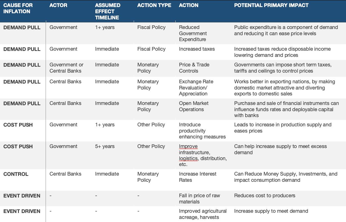
Task: Click the Increased taxes action cell
Action: coord(197,49)
